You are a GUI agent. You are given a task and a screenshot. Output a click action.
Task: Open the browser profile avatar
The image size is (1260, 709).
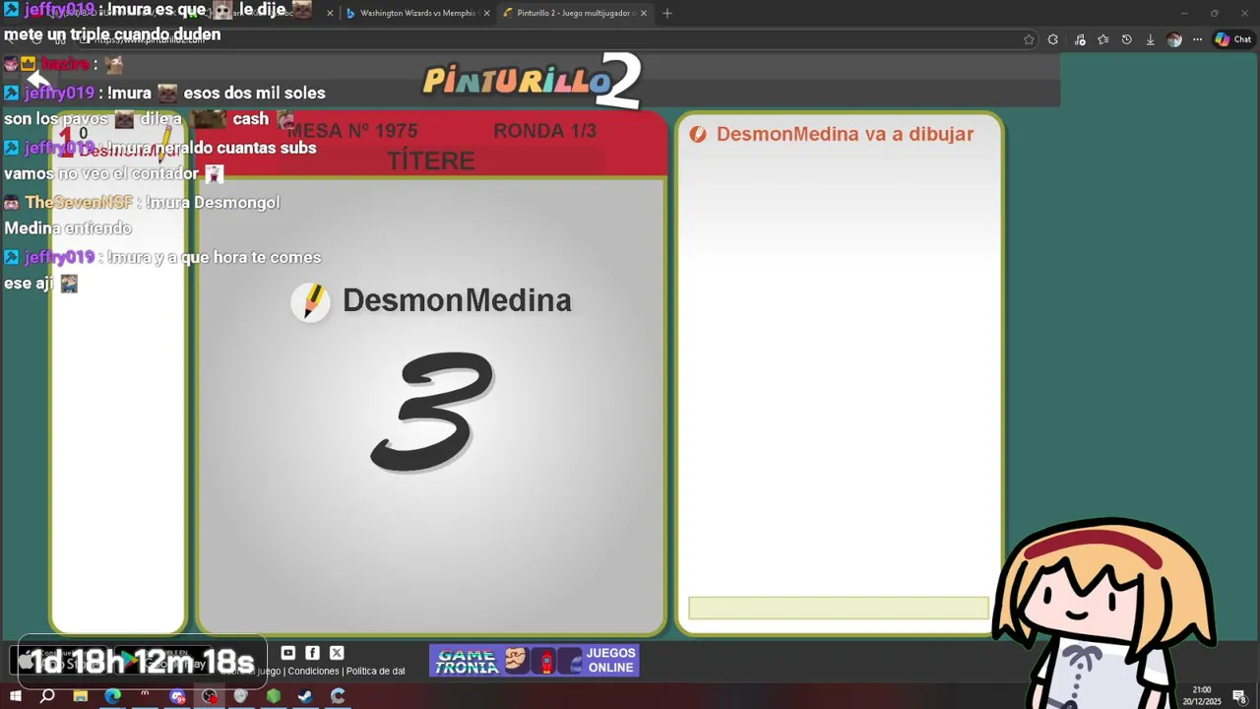1174,39
